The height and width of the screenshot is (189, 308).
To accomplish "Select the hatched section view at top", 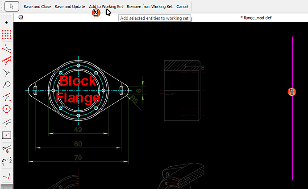I will click(182, 66).
